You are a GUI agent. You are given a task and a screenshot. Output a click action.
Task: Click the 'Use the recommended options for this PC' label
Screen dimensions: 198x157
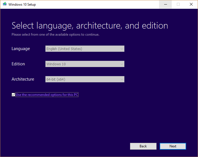tap(47, 95)
